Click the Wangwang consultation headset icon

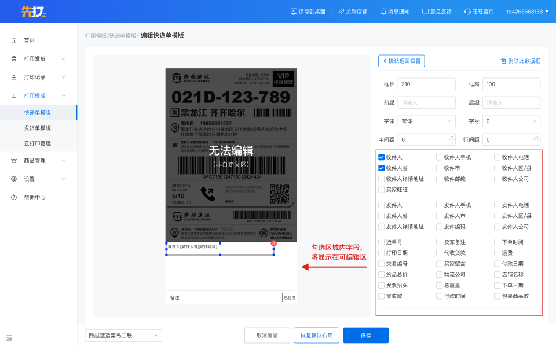[467, 12]
